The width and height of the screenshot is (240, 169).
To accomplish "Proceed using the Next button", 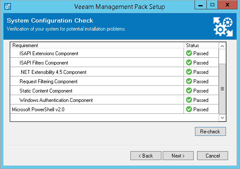I will (178, 156).
